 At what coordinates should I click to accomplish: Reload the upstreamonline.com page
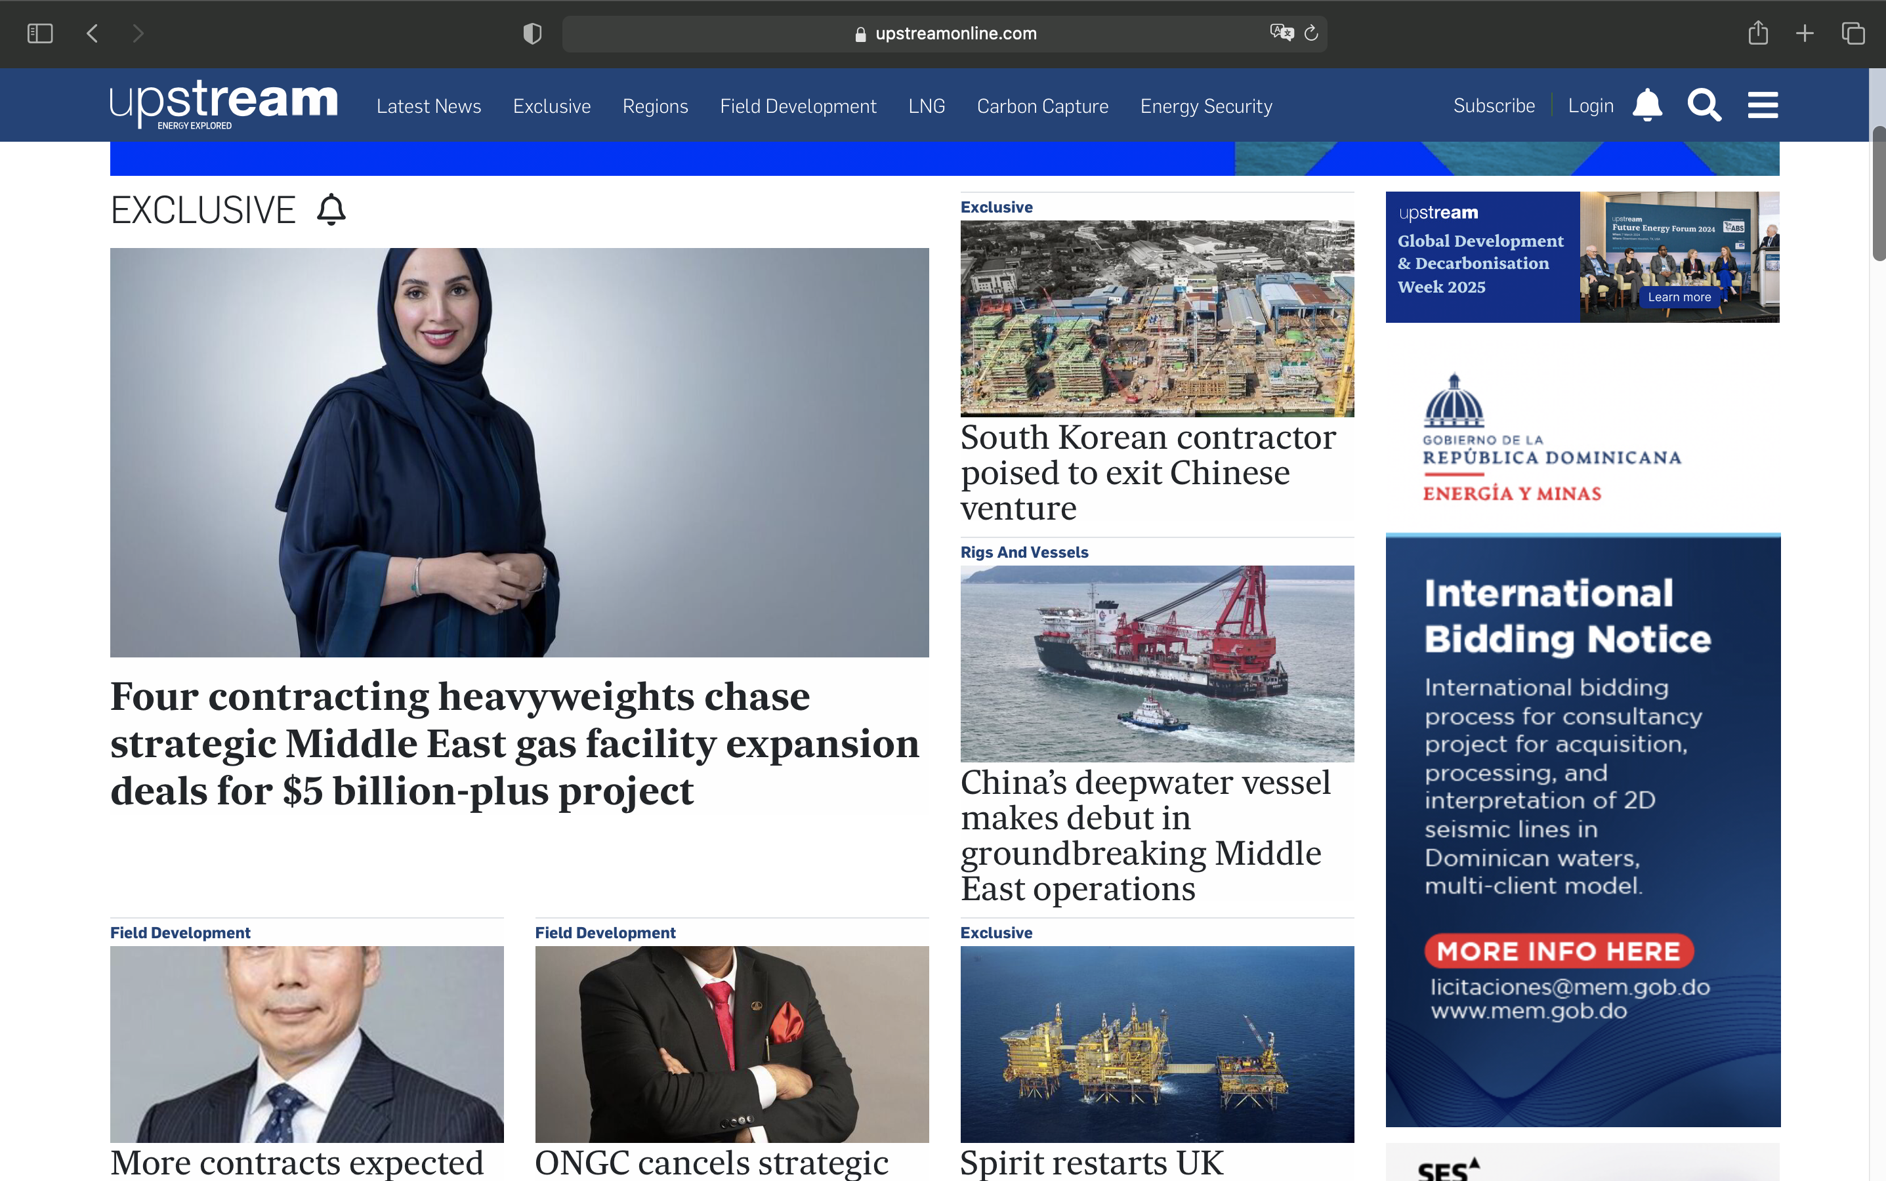[1311, 33]
